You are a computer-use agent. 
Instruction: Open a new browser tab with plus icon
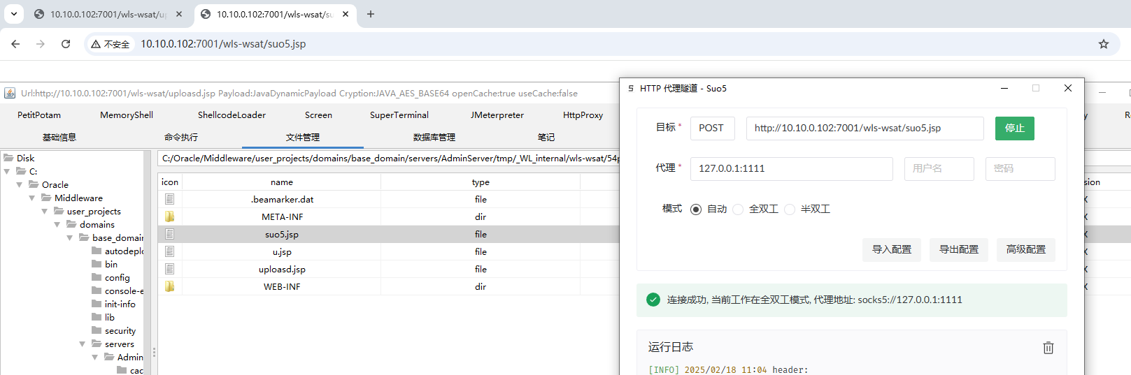tap(371, 14)
